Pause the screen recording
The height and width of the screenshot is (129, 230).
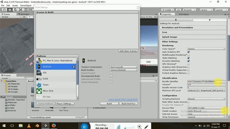(x=84, y=126)
